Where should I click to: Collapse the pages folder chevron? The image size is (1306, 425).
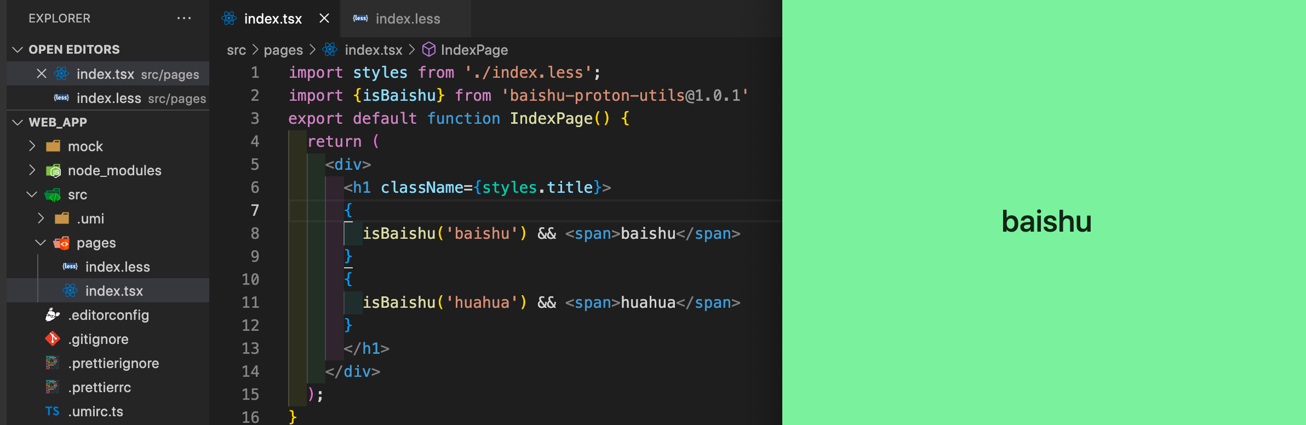41,242
